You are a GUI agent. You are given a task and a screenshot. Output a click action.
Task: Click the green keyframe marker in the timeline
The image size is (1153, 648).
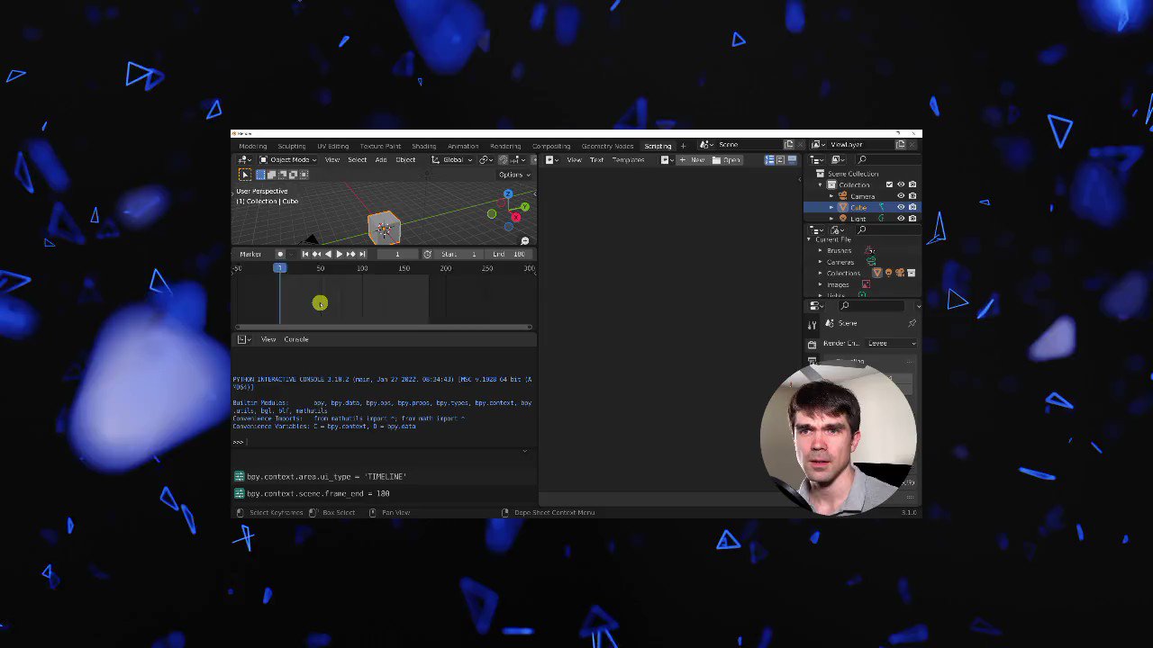pos(320,303)
